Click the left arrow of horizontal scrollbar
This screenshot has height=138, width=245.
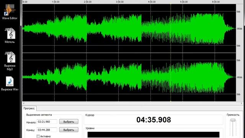click(x=24, y=103)
